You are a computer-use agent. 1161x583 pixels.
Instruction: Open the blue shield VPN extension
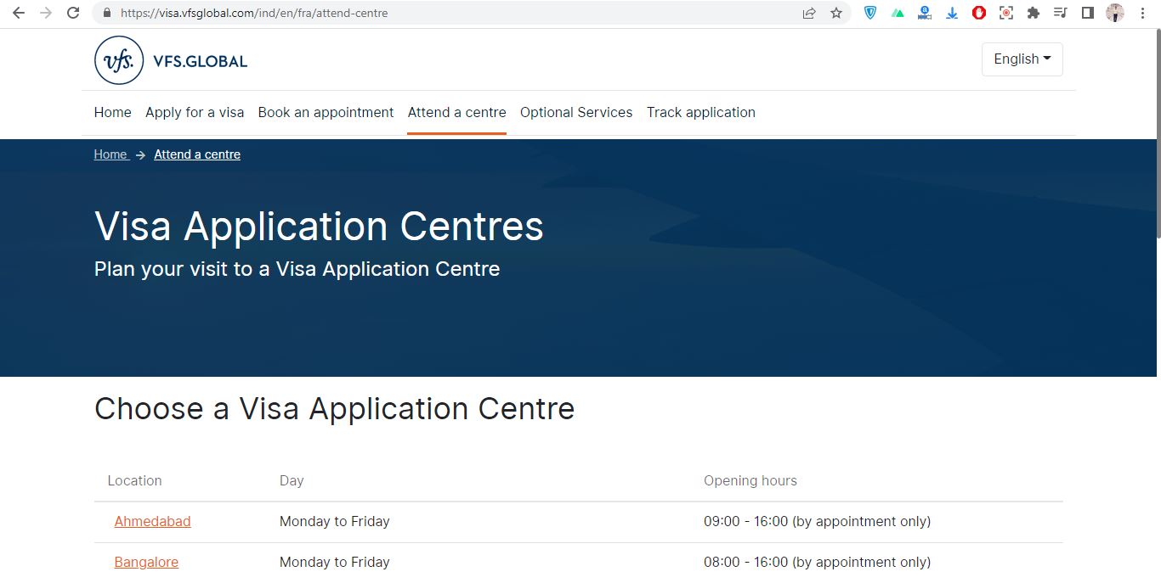coord(870,13)
